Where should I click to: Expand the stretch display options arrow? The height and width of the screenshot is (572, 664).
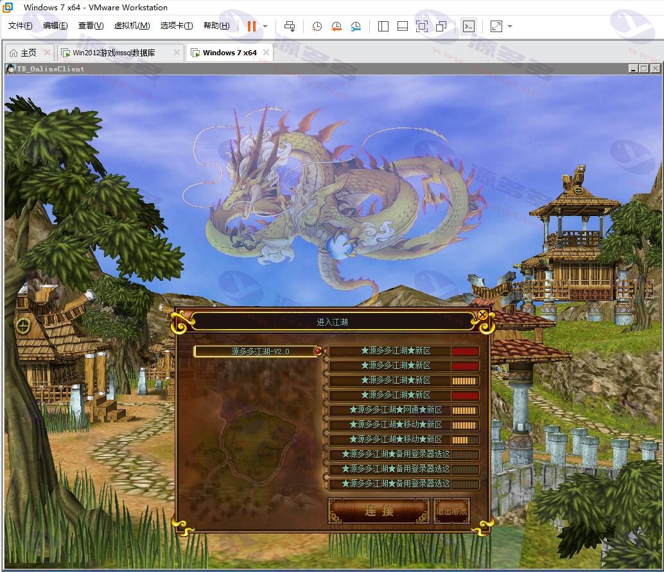(510, 26)
